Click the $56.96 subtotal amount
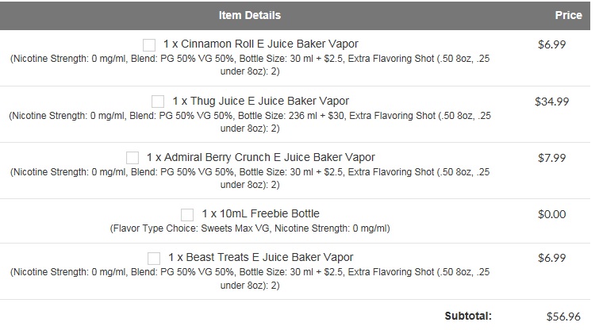This screenshot has height=330, width=599. [x=563, y=316]
